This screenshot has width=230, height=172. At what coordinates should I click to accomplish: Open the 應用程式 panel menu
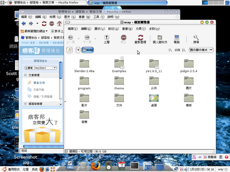pos(14,169)
